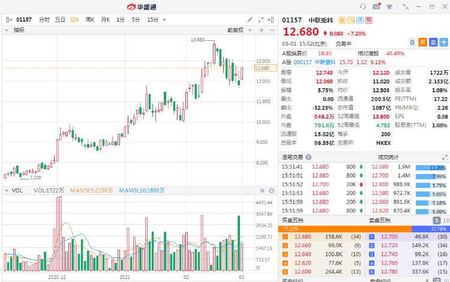Click the MAVOL10:1898万 legend label
Image resolution: width=450 pixels, height=282 pixels.
(x=142, y=190)
